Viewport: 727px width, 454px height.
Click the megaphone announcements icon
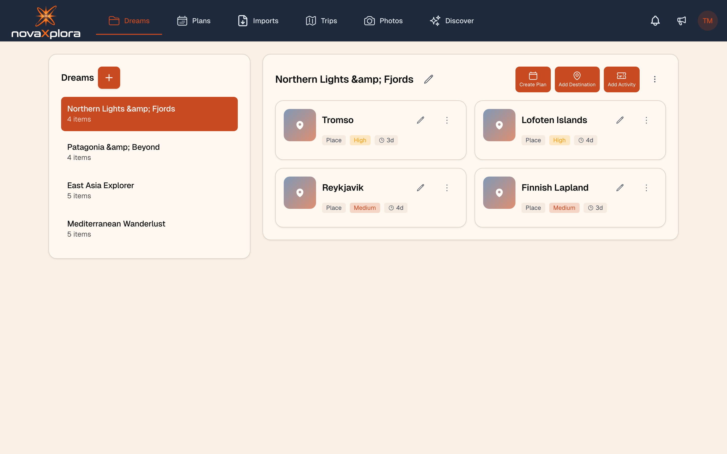[681, 21]
